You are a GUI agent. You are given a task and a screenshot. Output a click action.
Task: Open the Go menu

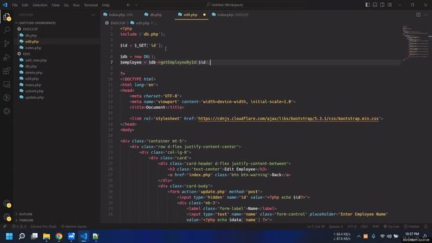tap(66, 5)
